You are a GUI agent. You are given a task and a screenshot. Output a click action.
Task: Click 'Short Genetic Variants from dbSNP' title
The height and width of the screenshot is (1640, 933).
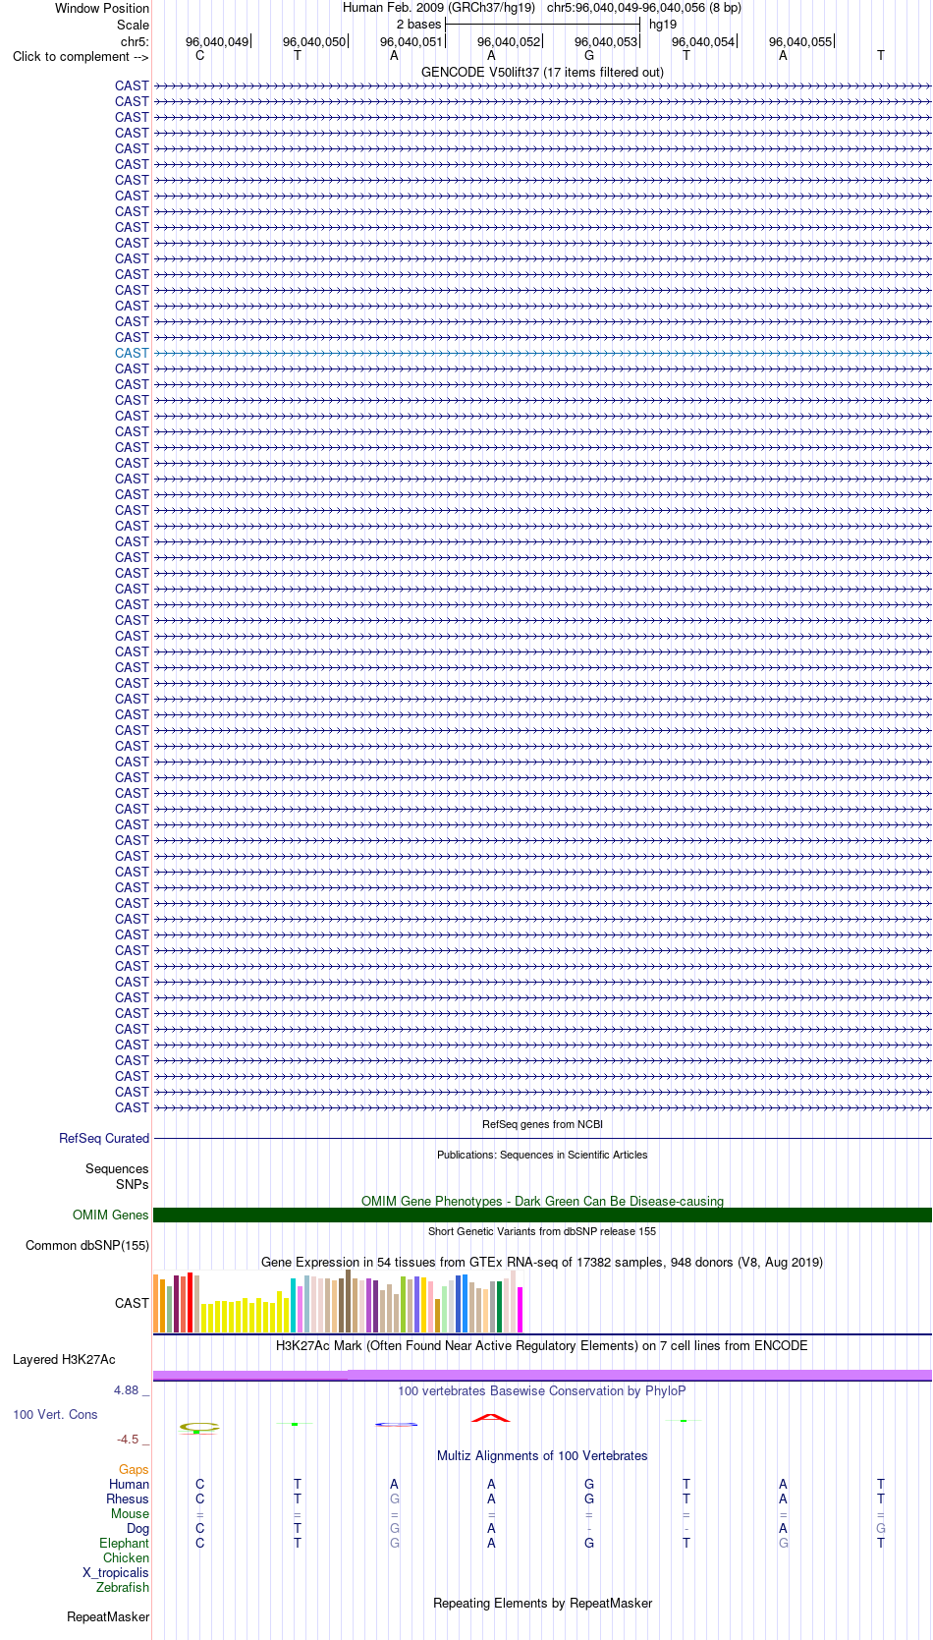[542, 1231]
